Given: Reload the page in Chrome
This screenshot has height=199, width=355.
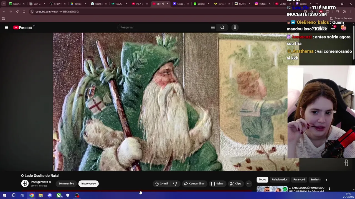Looking at the screenshot, I should [17, 12].
